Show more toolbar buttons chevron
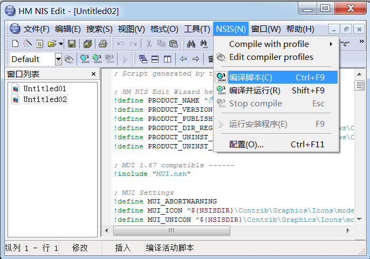Image resolution: width=370 pixels, height=259 pixels. pos(361,42)
